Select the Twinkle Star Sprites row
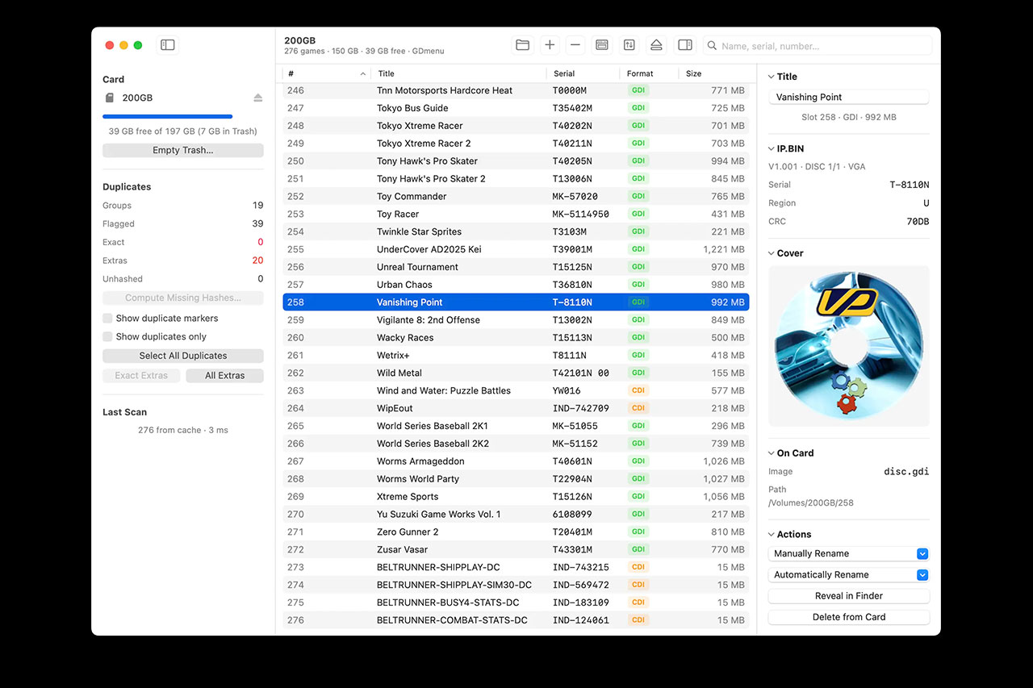This screenshot has height=688, width=1033. coord(516,231)
